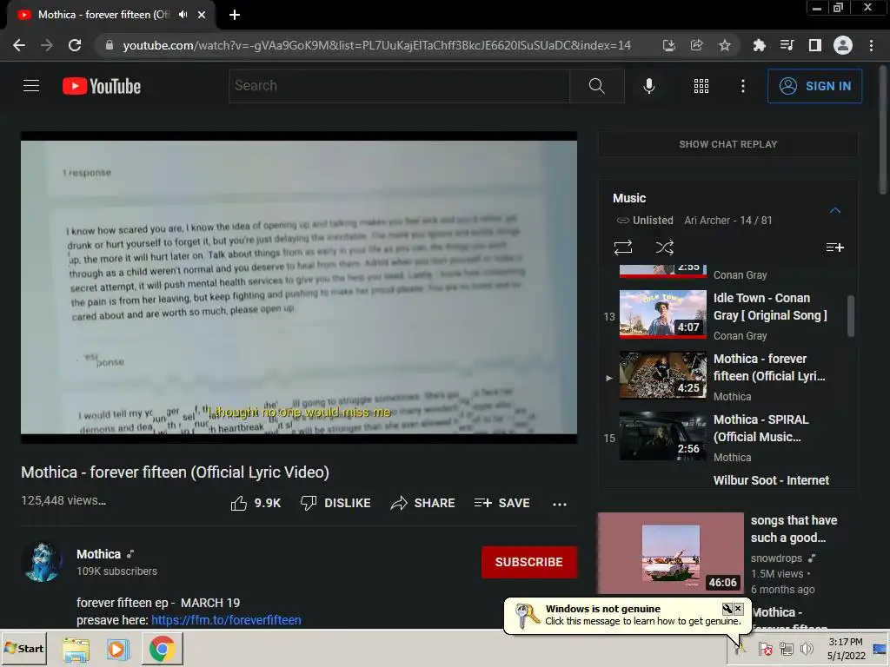Open Mothica channel avatar
Viewport: 890px width, 667px height.
42,562
